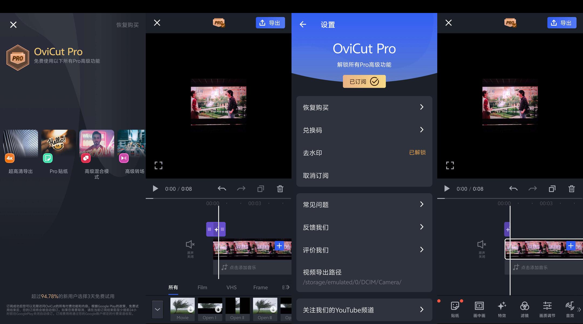
Task: Open the 画中画 picture-in-picture tool
Action: coord(479,309)
